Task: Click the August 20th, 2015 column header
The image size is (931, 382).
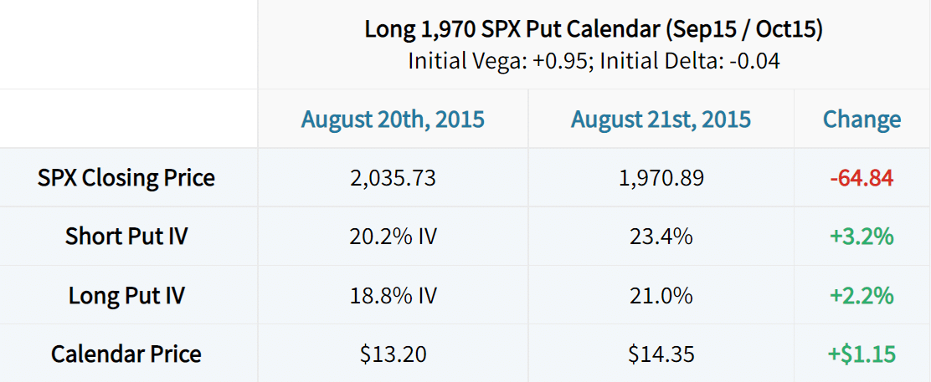Action: click(393, 120)
